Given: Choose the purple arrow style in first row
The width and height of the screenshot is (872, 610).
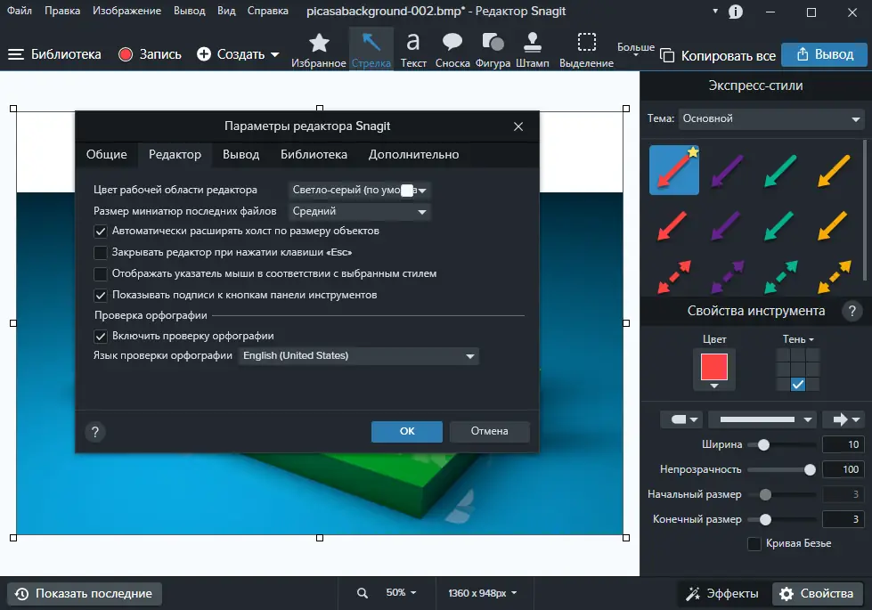Looking at the screenshot, I should (x=727, y=170).
